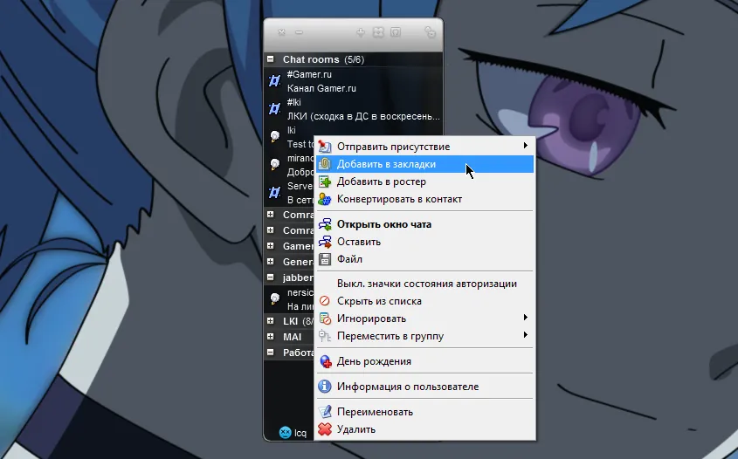This screenshot has width=738, height=459.
Task: Click the green plus icon of Добавить в ростер
Action: tap(325, 182)
